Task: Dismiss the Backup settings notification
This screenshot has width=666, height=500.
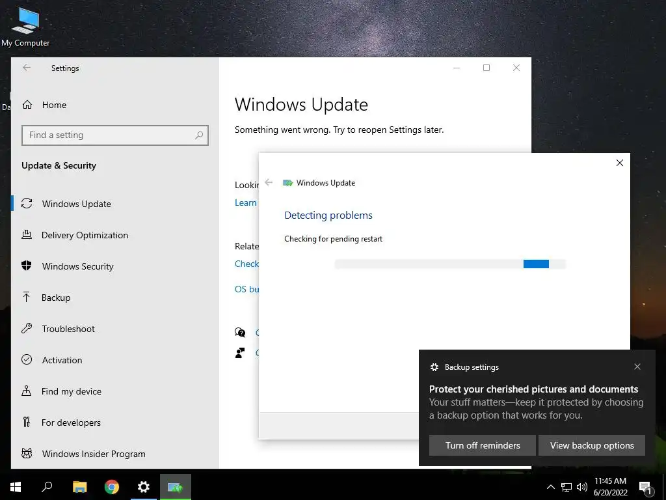Action: [x=637, y=367]
